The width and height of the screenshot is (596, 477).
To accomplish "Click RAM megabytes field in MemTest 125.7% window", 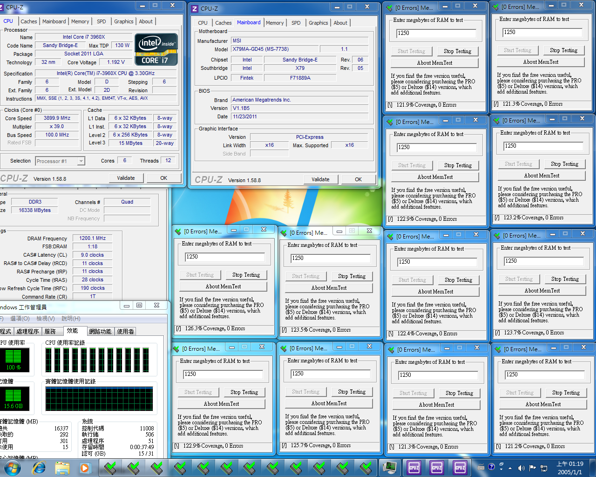I will pos(330,374).
